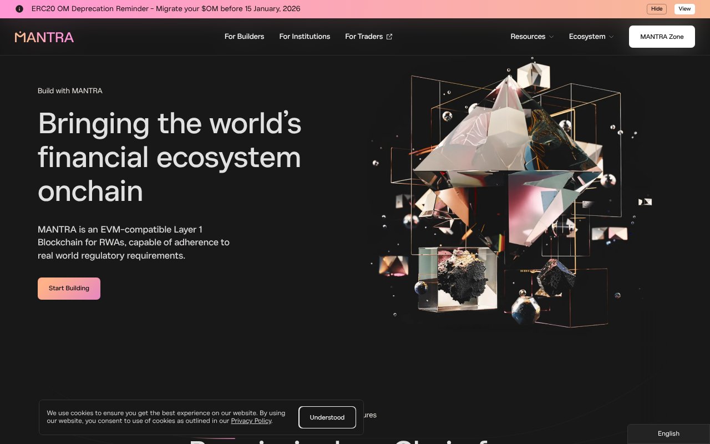Open the English language selector
The width and height of the screenshot is (710, 444).
click(668, 433)
